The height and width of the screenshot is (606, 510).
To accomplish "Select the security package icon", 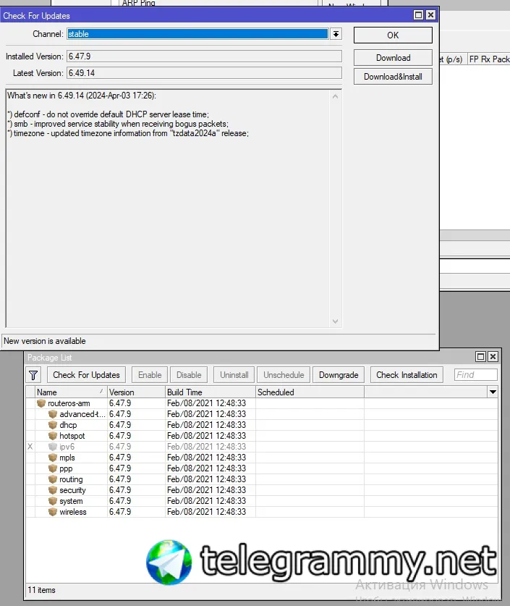I will [x=53, y=490].
